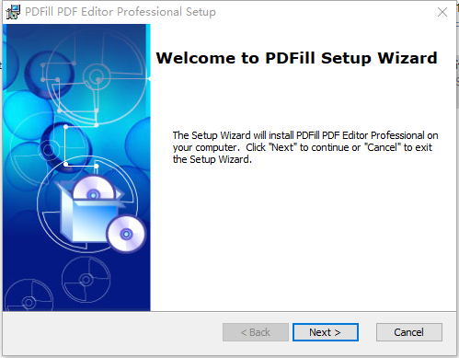459x358 pixels.
Task: Click the installer icon in title bar
Action: point(13,12)
